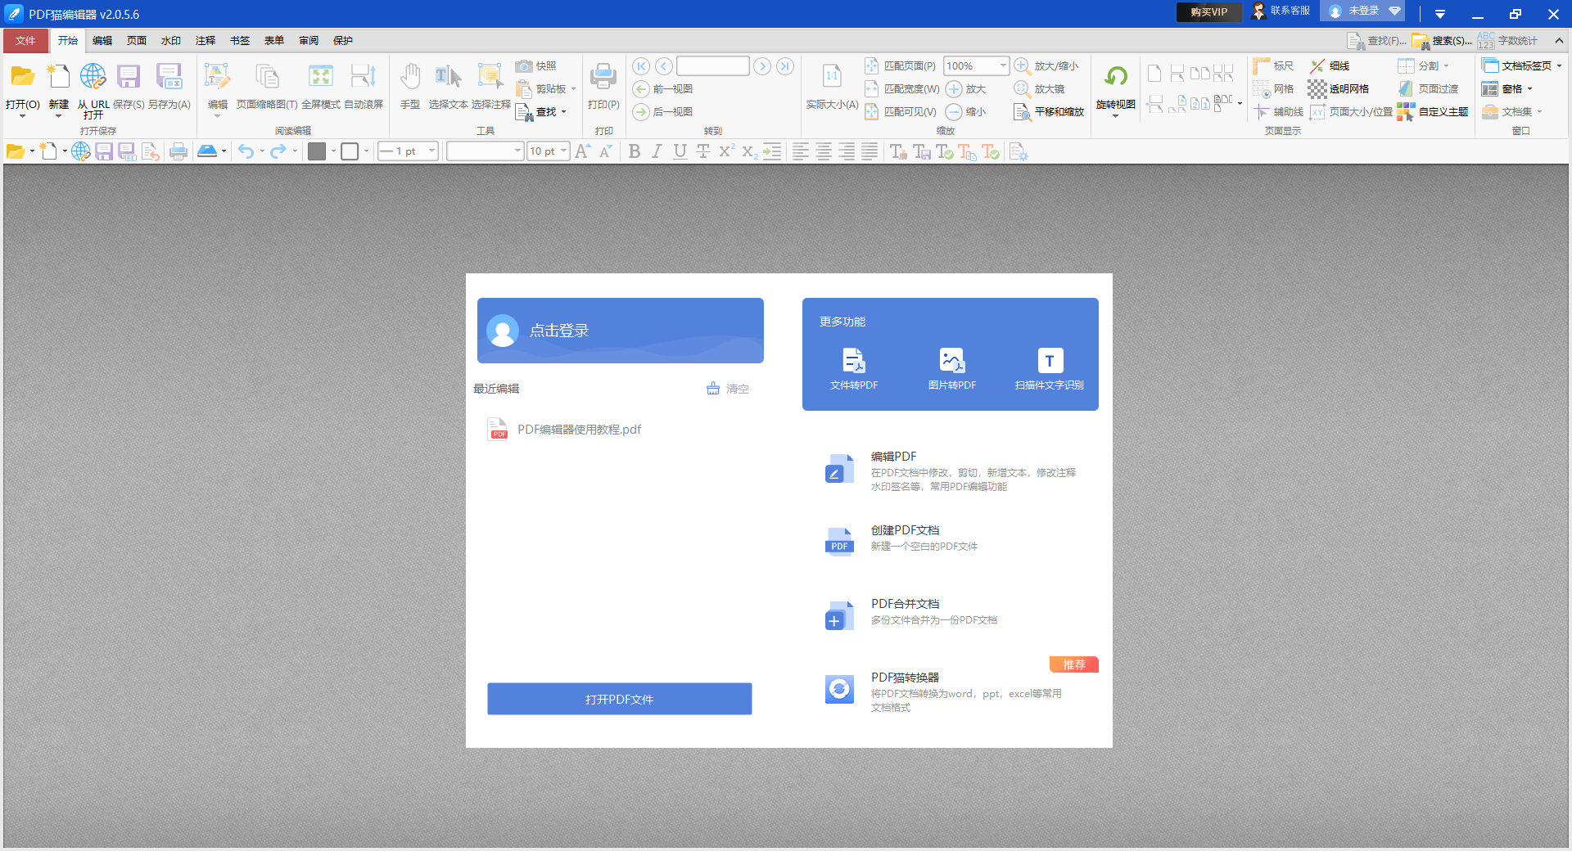1572x851 pixels.
Task: Switch to the 保护 ribbon tab
Action: pos(343,40)
